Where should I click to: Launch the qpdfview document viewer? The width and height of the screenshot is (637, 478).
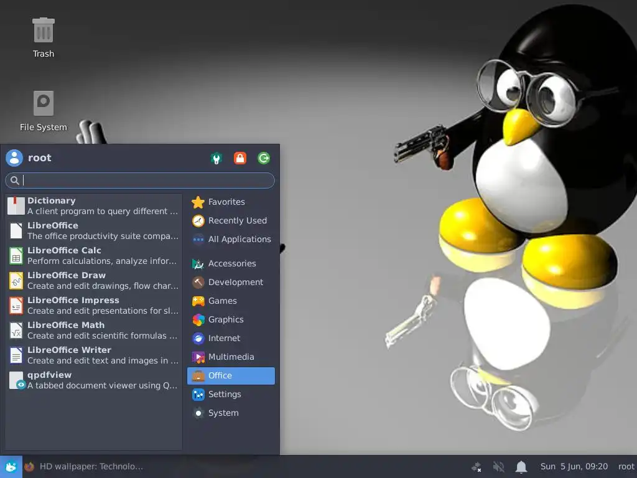(93, 380)
